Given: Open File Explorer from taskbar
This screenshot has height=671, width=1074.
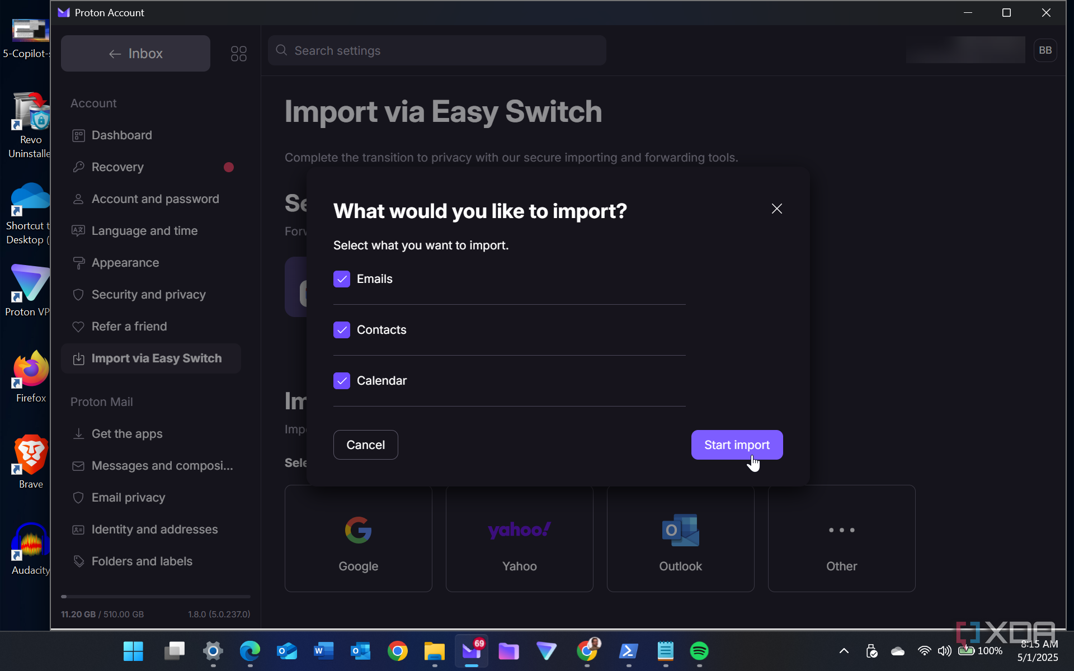Looking at the screenshot, I should pos(435,651).
